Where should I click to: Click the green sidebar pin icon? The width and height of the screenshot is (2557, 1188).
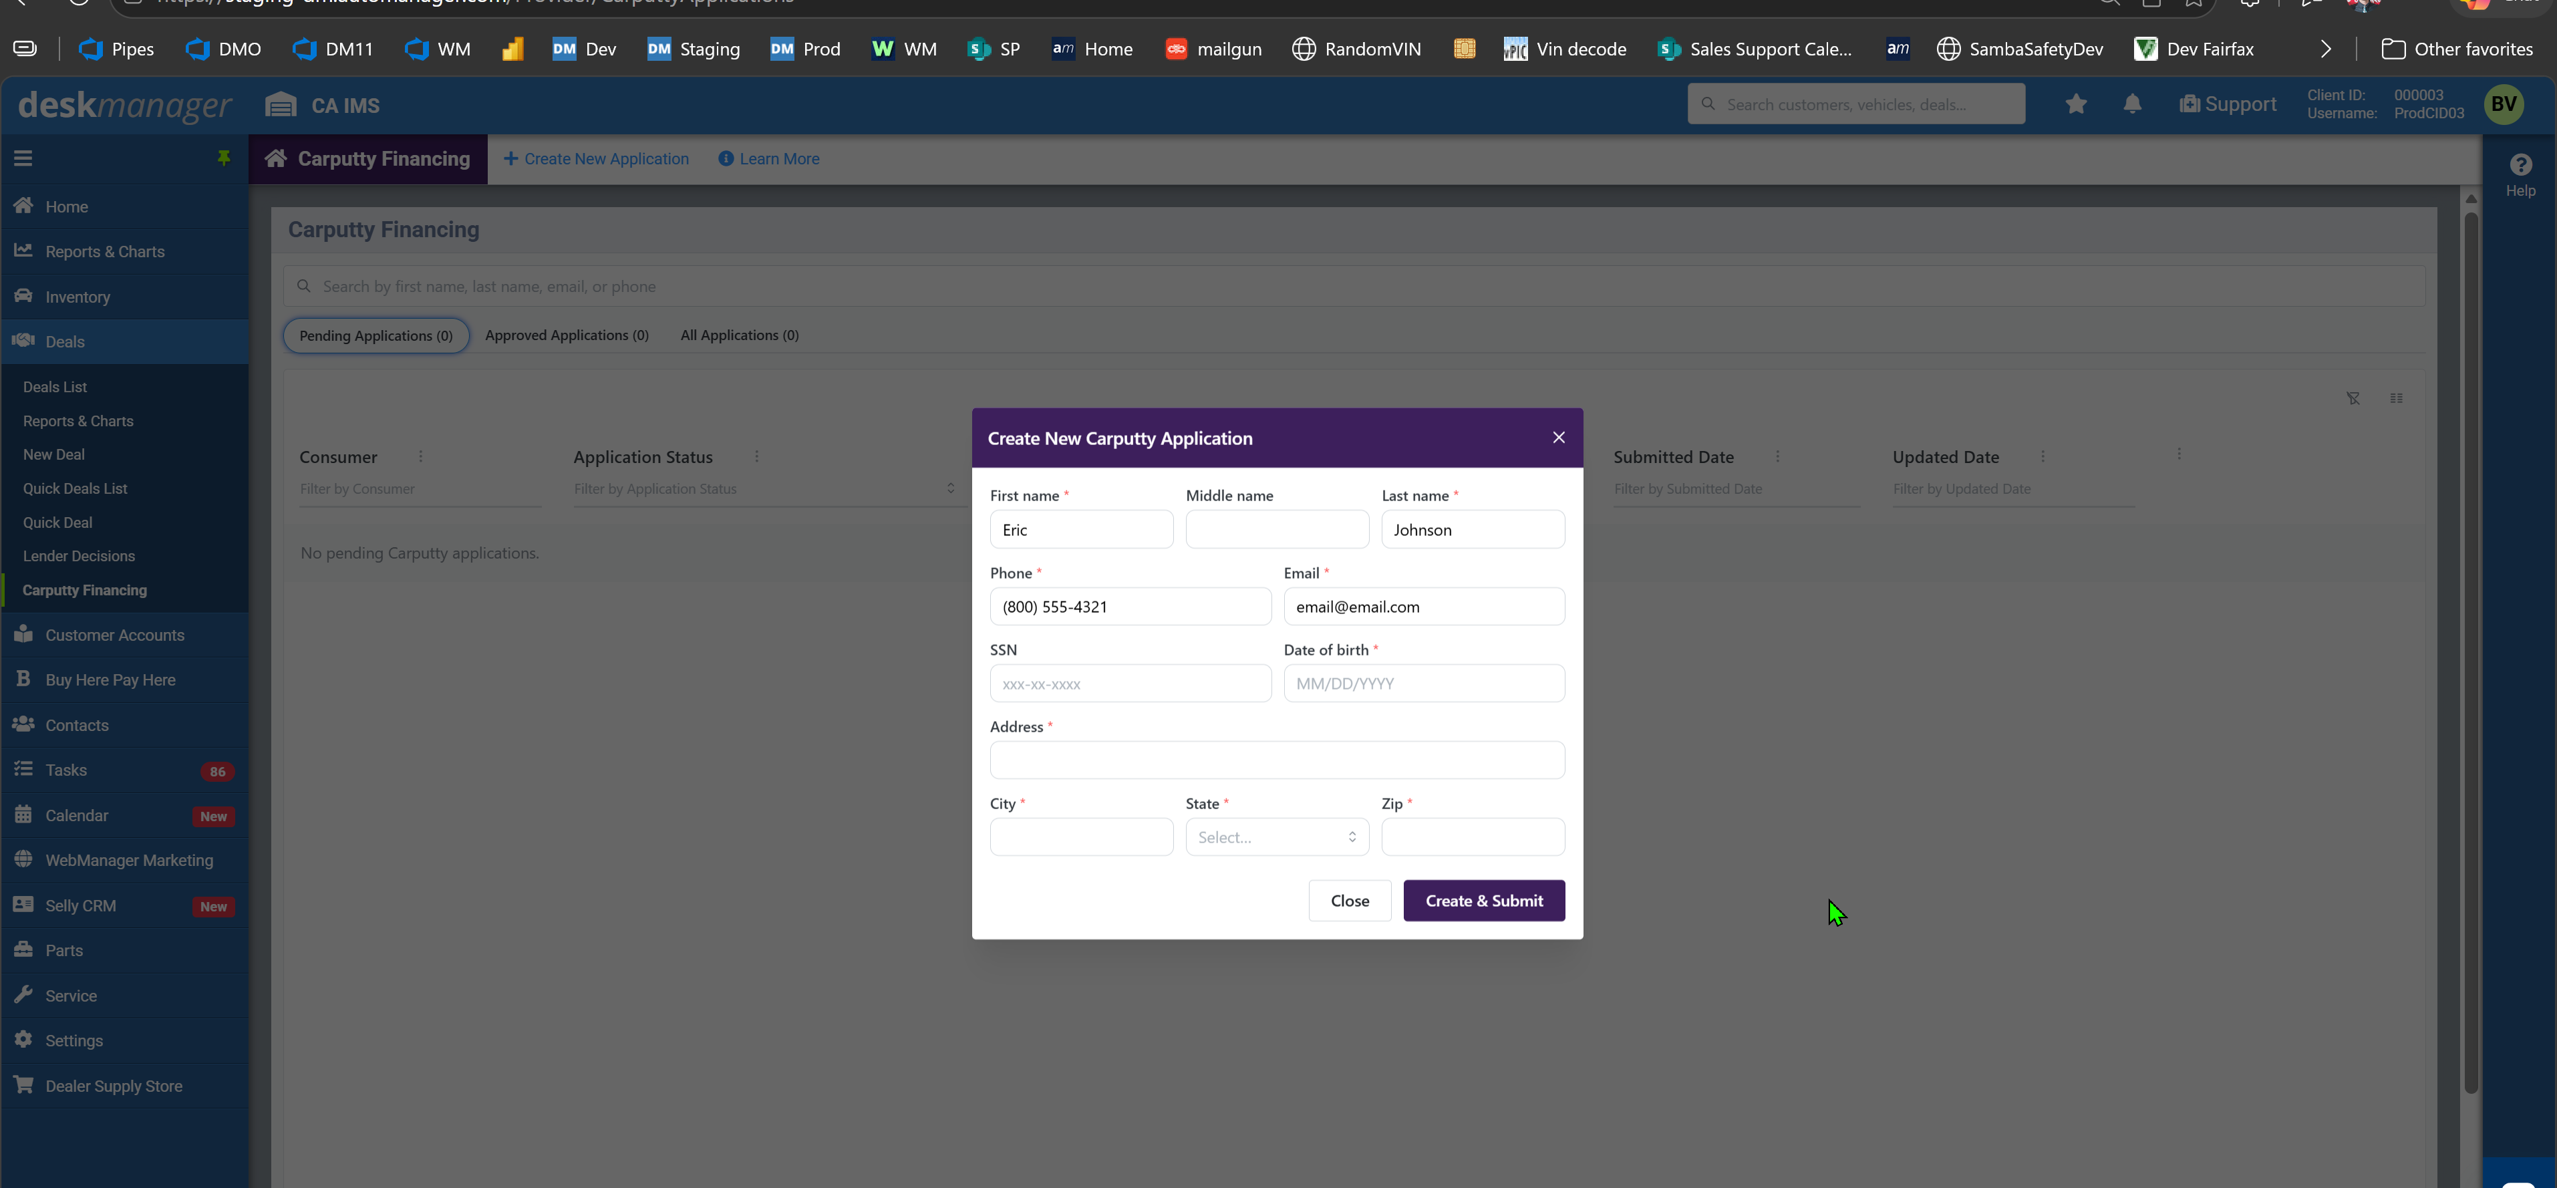[x=223, y=159]
